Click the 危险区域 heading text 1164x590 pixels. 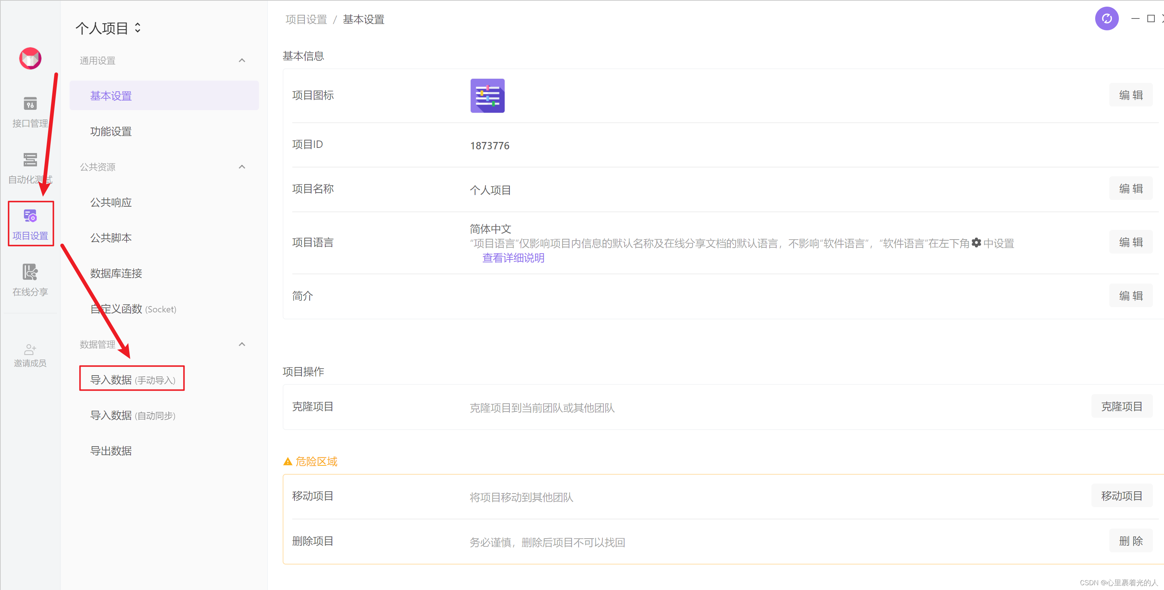(316, 461)
